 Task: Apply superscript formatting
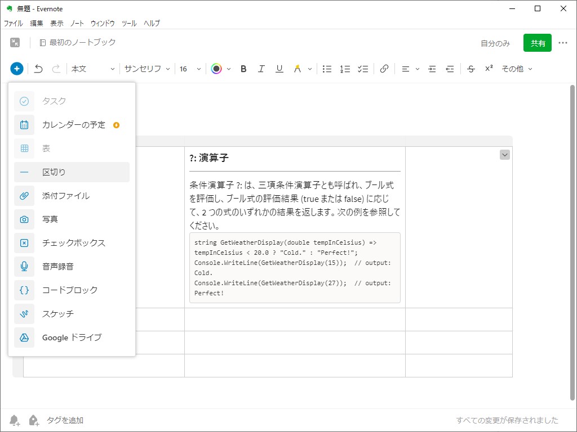point(489,68)
